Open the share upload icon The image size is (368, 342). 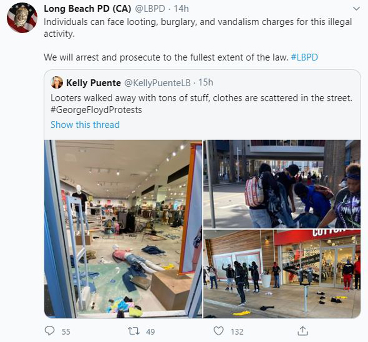tap(303, 331)
